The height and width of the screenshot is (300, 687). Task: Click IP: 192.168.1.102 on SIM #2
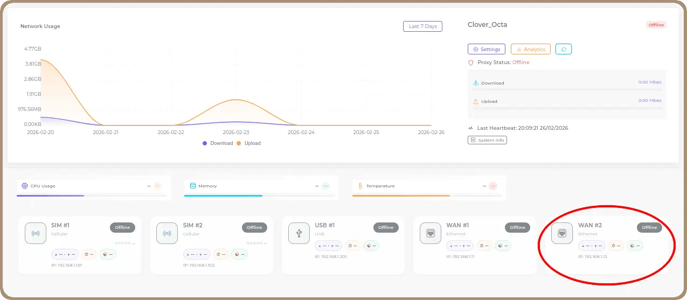pyautogui.click(x=198, y=265)
